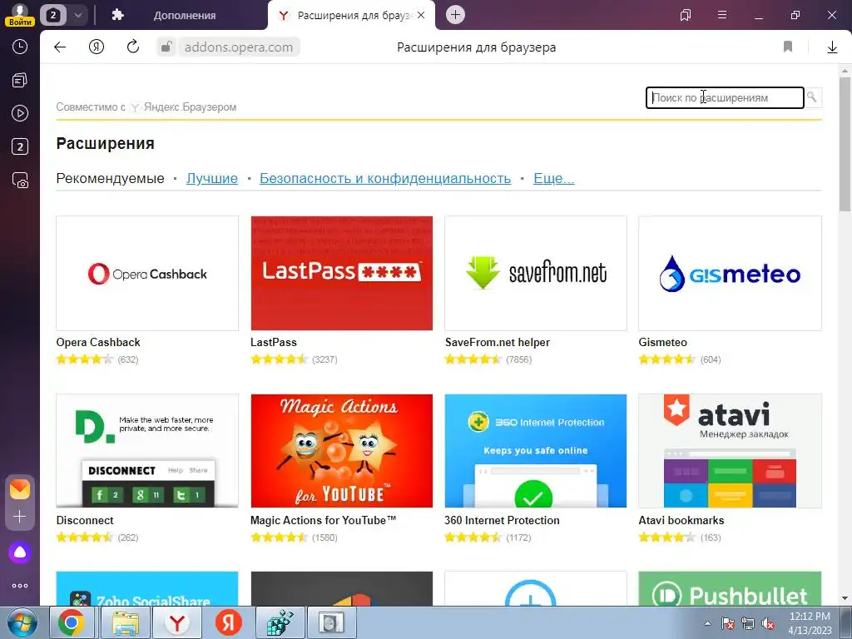The height and width of the screenshot is (639, 852).
Task: Click the Войти profile icon
Action: pos(20,15)
